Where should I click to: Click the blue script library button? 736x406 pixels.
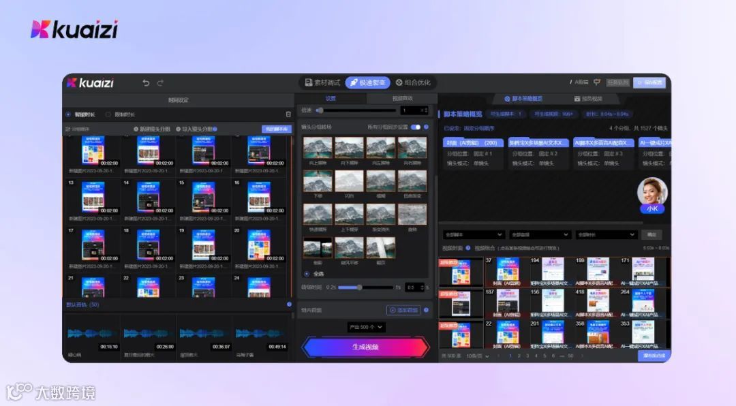click(276, 129)
